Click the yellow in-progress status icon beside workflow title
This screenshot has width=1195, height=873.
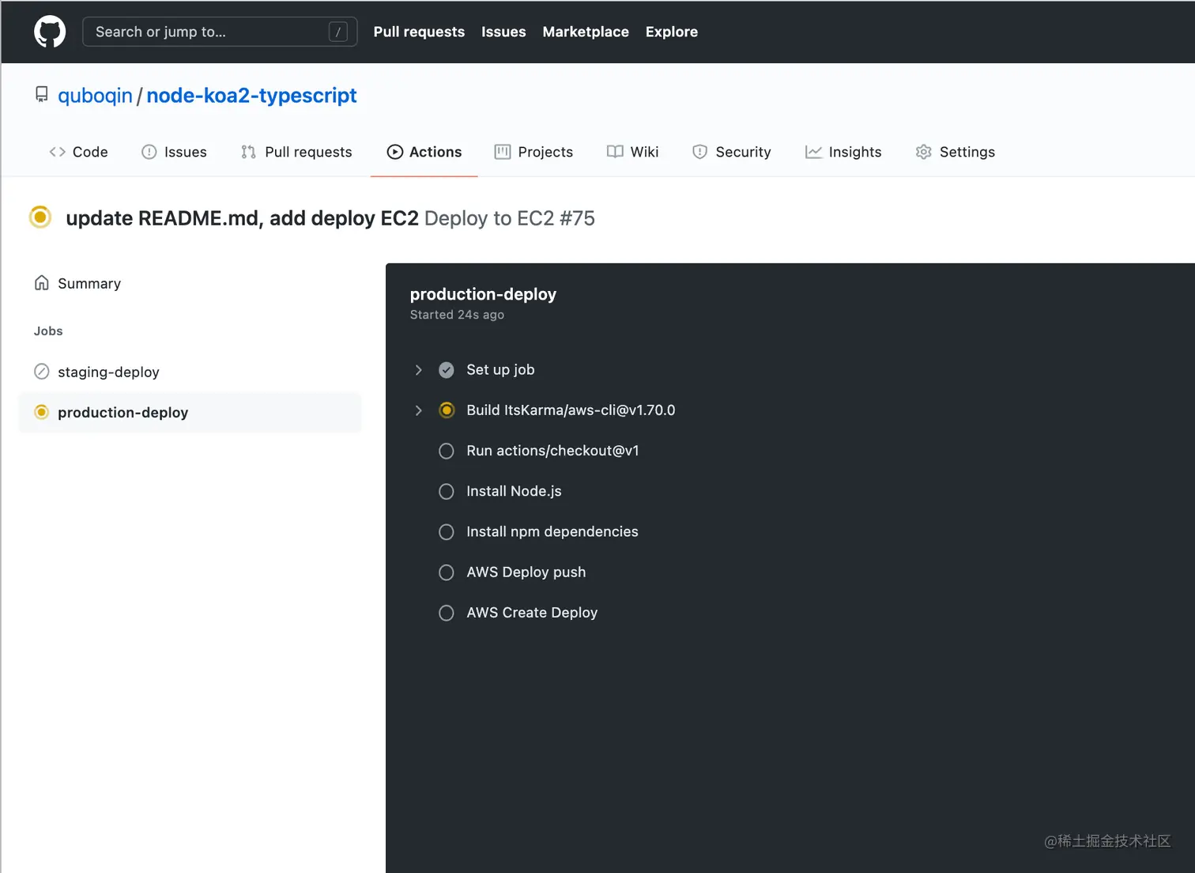[40, 217]
